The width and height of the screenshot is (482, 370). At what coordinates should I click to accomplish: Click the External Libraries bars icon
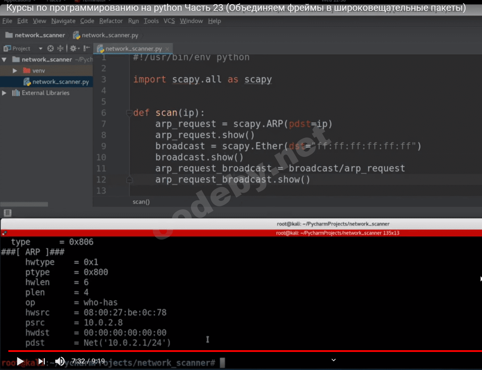pyautogui.click(x=16, y=93)
